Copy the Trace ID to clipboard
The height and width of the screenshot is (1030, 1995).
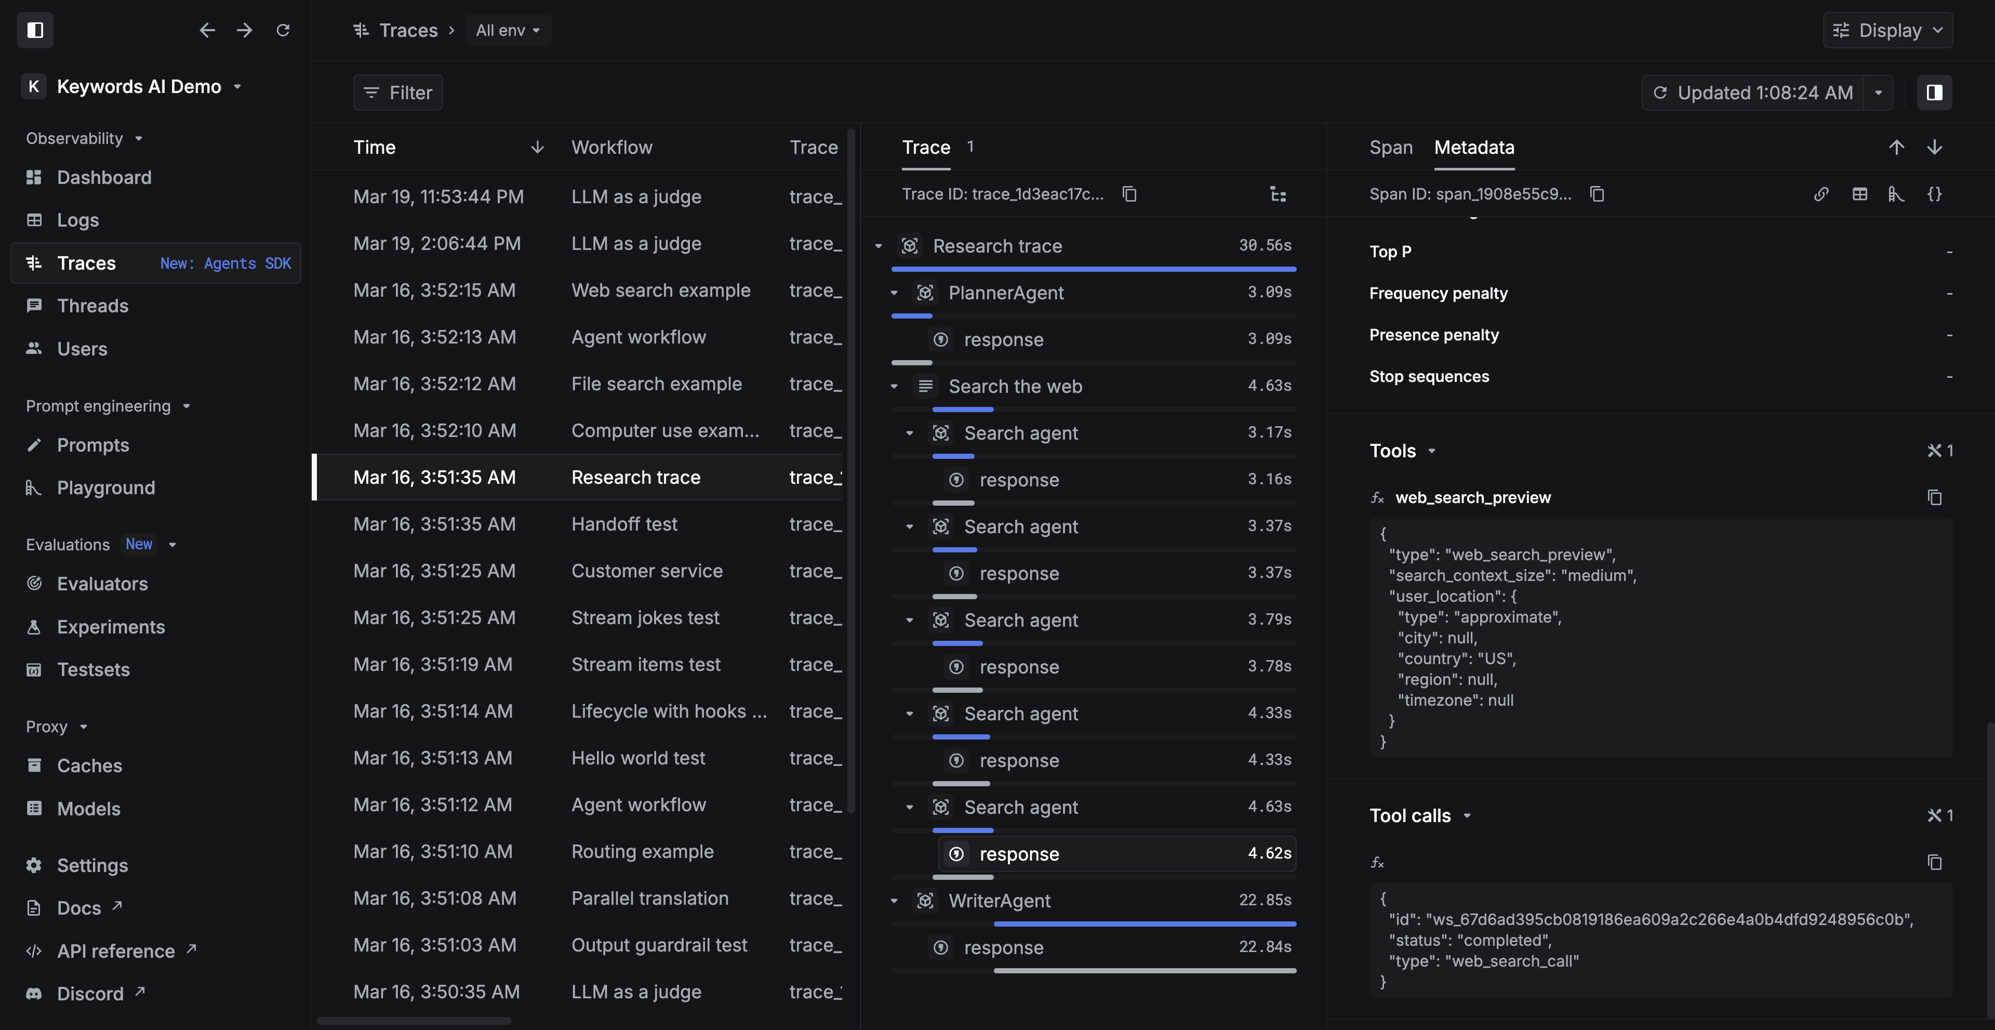pyautogui.click(x=1130, y=194)
